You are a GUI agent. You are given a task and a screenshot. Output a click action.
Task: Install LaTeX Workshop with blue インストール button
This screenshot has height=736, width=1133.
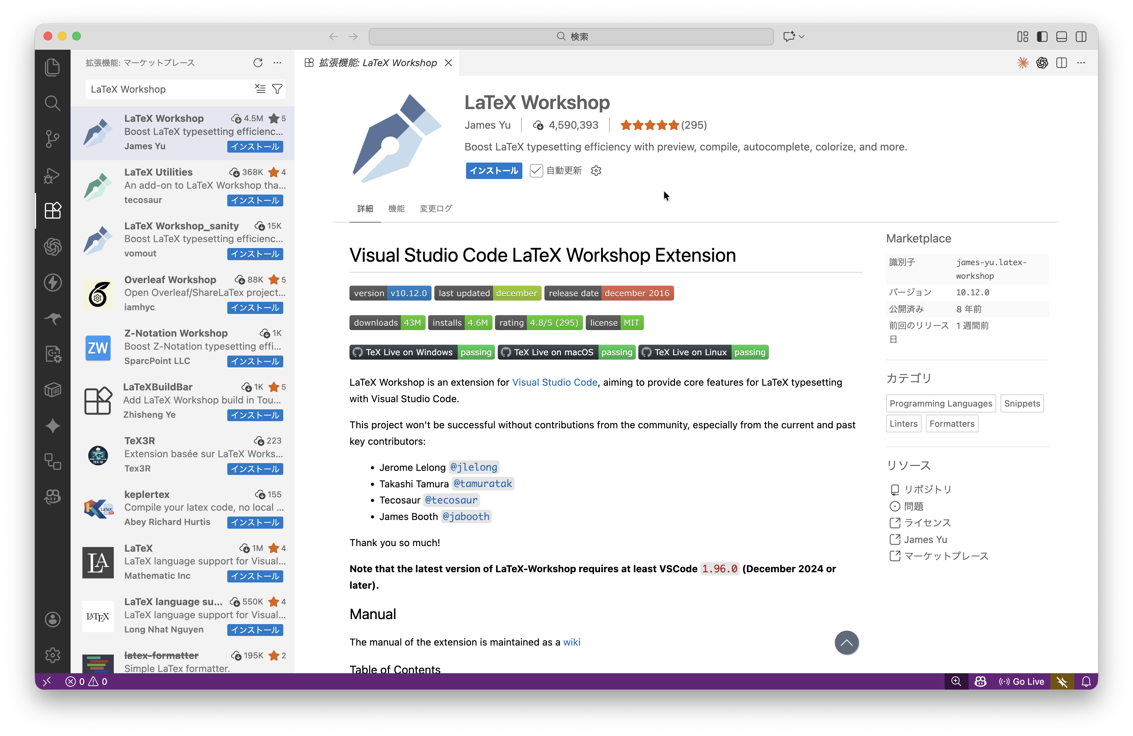click(x=494, y=171)
